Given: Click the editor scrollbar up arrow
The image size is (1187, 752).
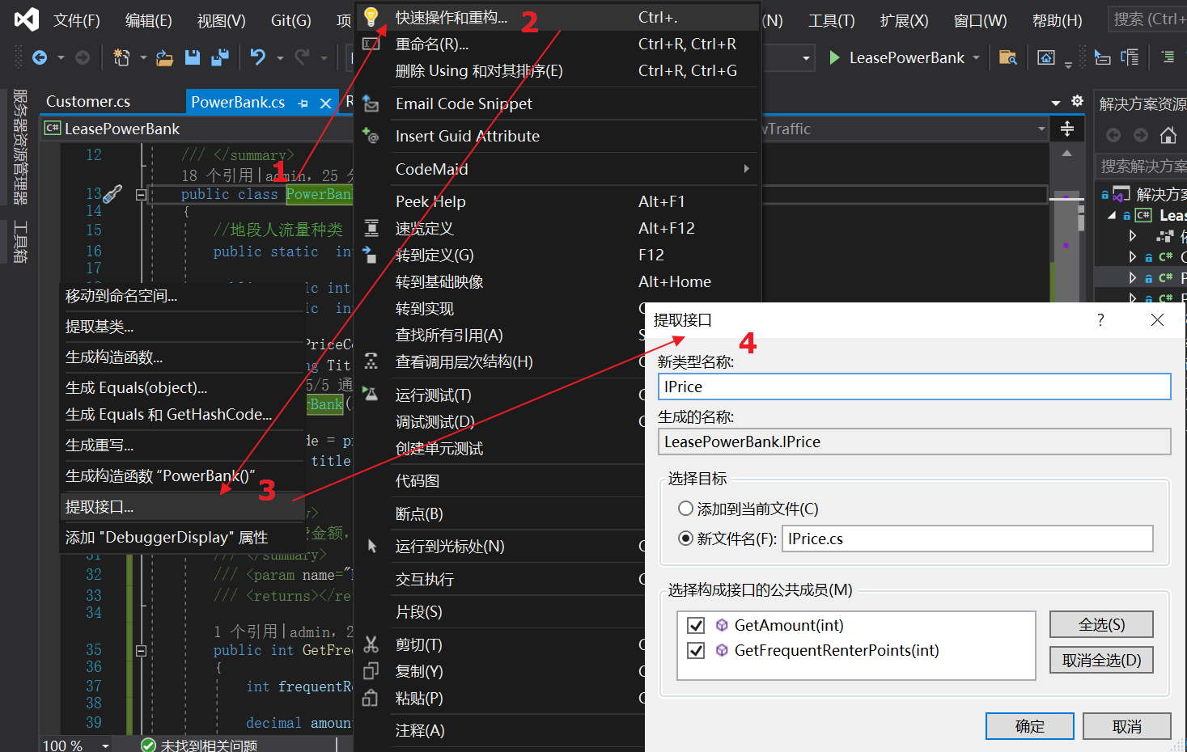Looking at the screenshot, I should coord(1066,153).
